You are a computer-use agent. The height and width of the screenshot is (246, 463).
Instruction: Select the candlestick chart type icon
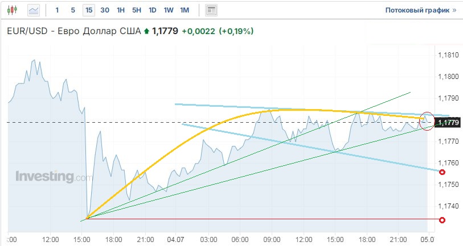tap(13, 10)
